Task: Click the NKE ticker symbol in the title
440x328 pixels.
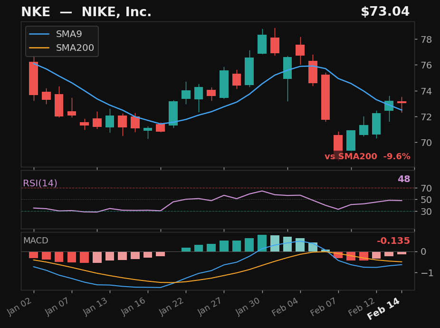Action: click(x=36, y=12)
